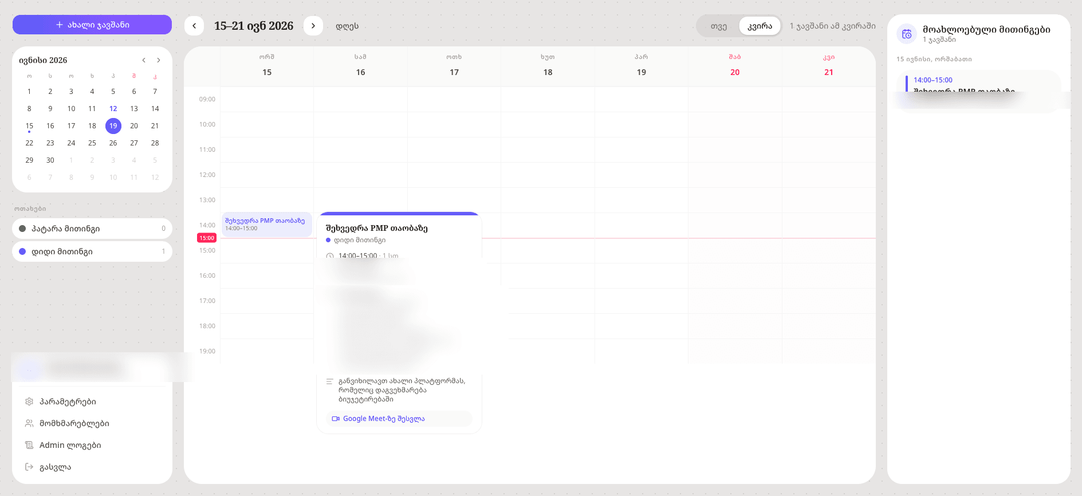This screenshot has height=496, width=1082.
Task: Open მომხმარებლები users icon
Action: coord(29,423)
